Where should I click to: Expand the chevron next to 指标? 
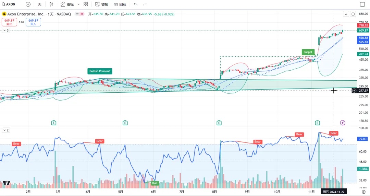pos(78,4)
